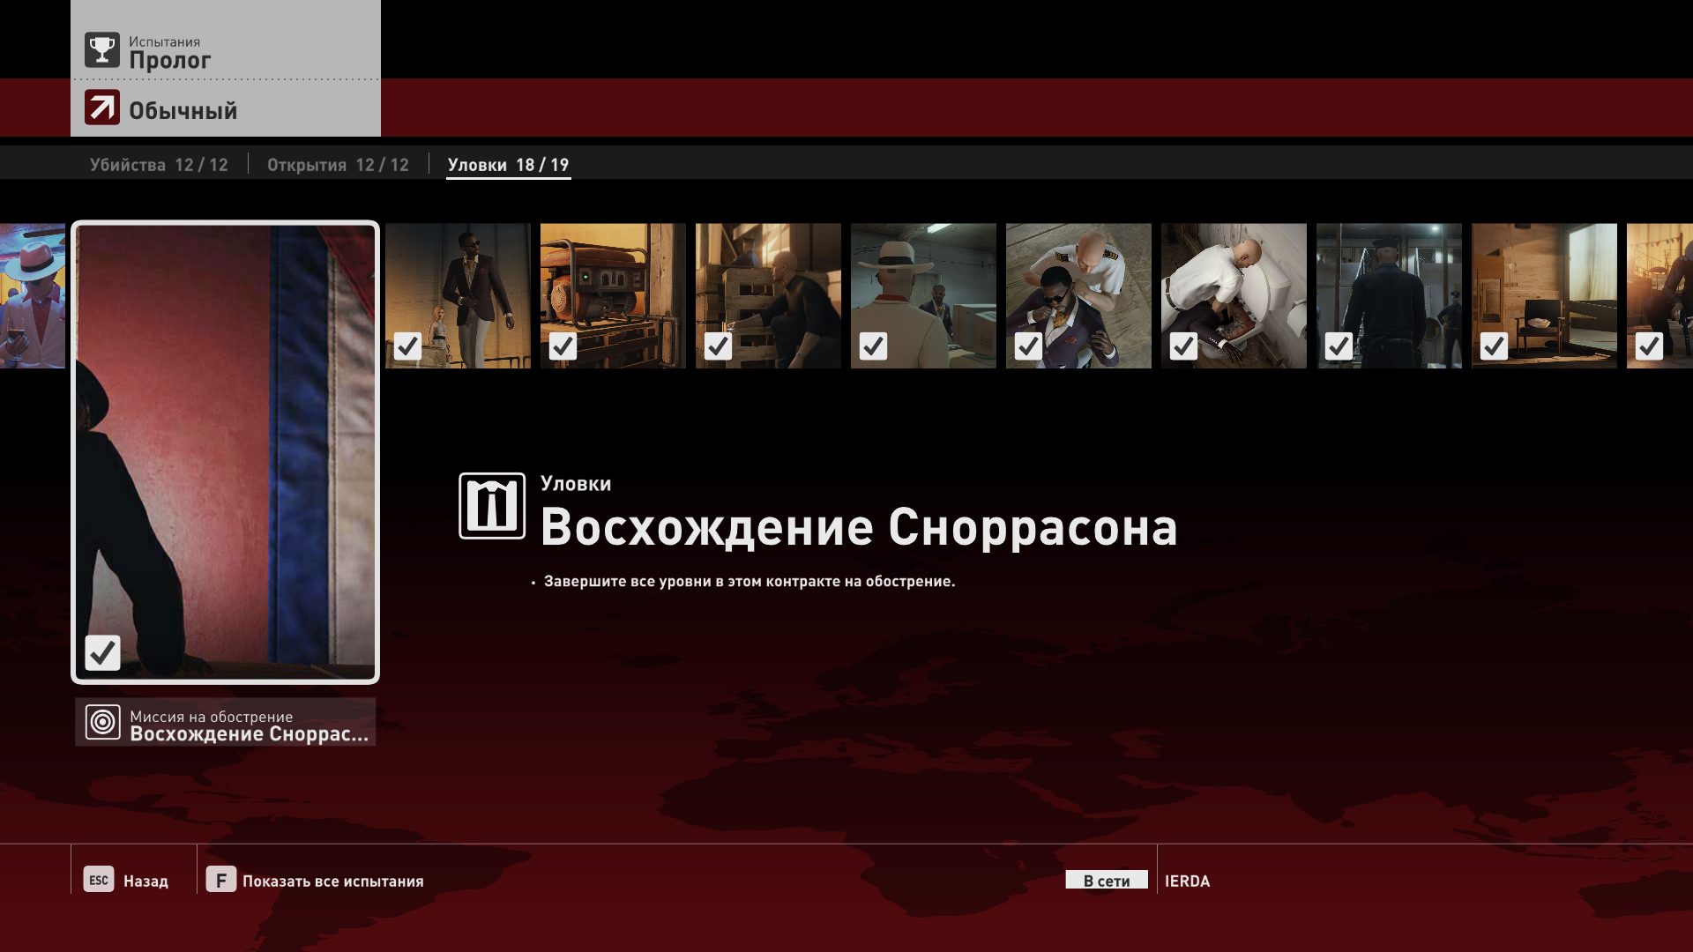
Task: Click the trophy icon next to Пролог
Action: click(102, 50)
